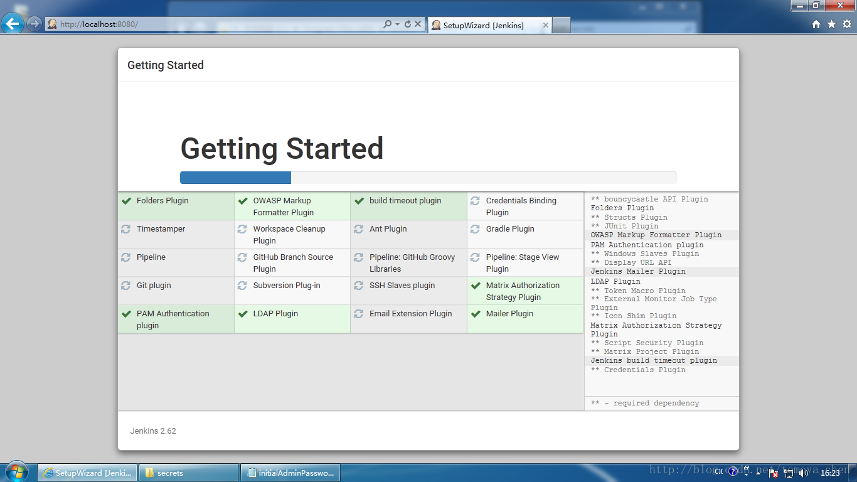The height and width of the screenshot is (482, 857).
Task: Click the browser Home icon
Action: [x=816, y=24]
